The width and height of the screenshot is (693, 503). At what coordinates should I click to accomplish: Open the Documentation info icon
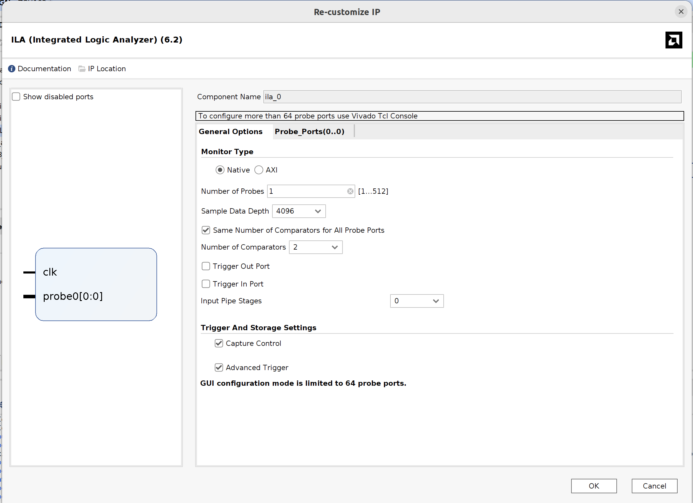tap(12, 69)
